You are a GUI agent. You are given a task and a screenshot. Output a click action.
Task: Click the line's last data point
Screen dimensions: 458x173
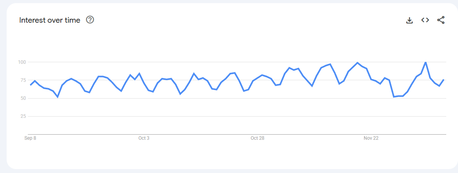(444, 80)
